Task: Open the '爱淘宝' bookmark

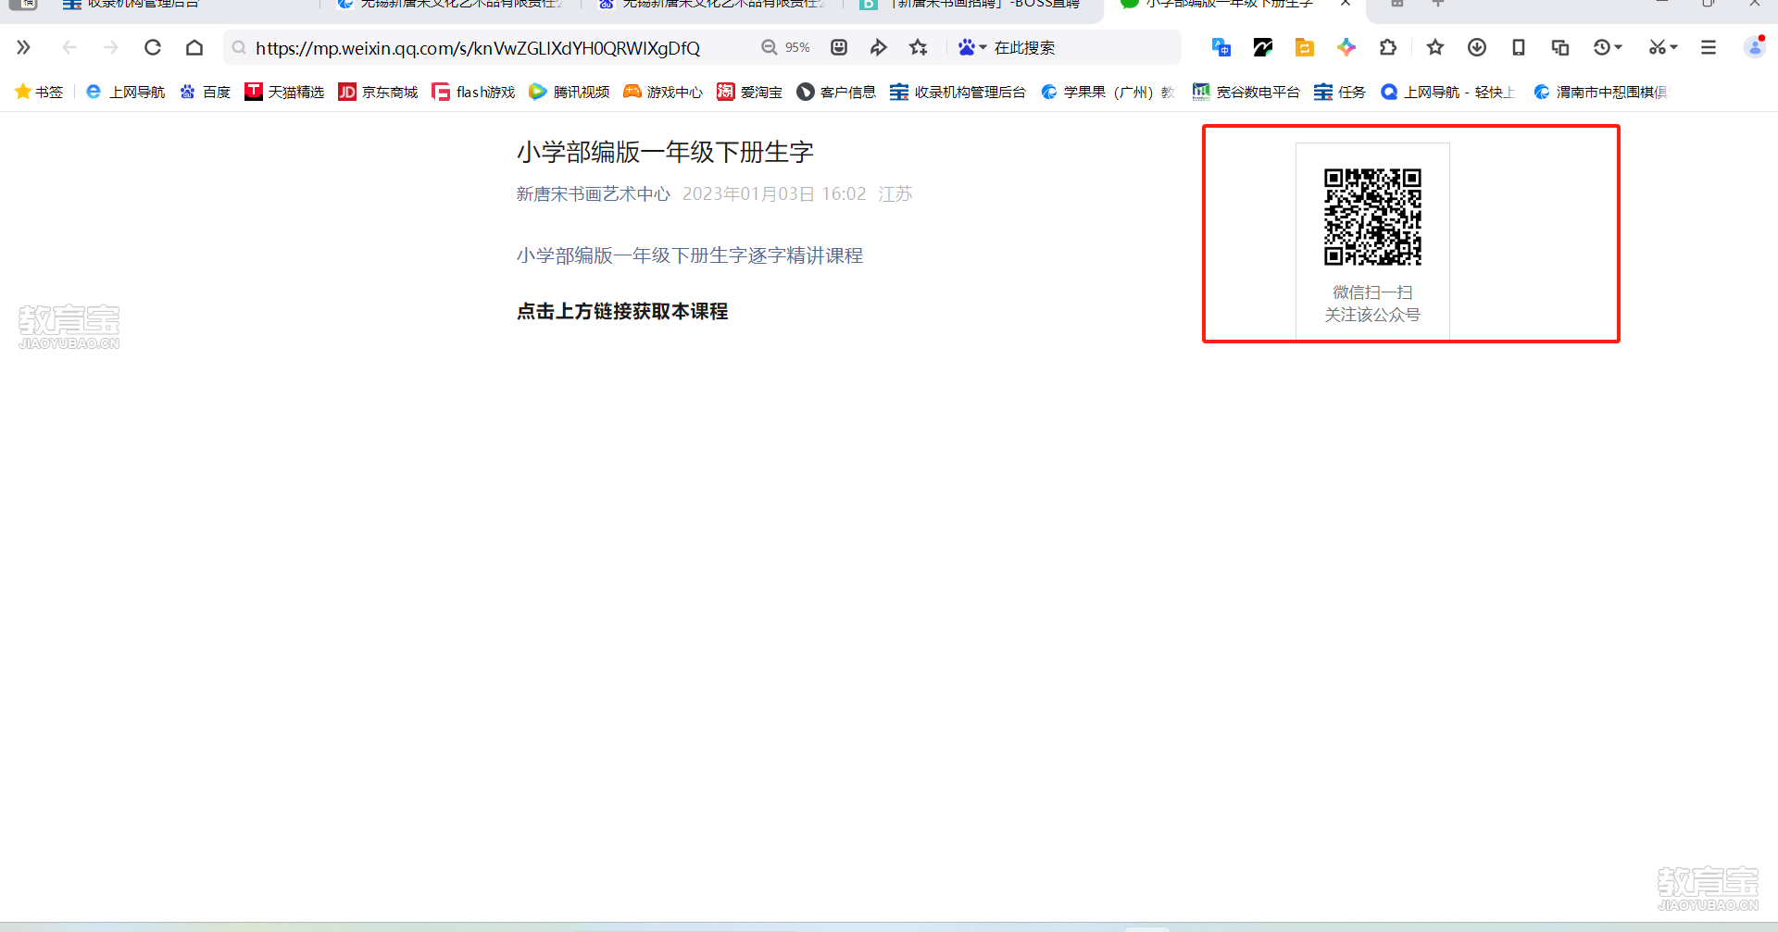Action: [x=750, y=92]
